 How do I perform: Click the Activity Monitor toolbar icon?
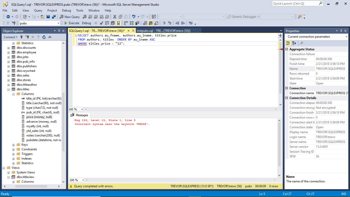[153, 17]
